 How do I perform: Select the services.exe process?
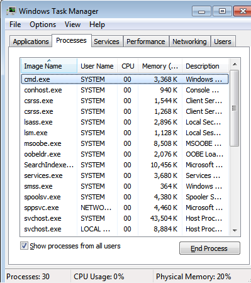(125, 175)
